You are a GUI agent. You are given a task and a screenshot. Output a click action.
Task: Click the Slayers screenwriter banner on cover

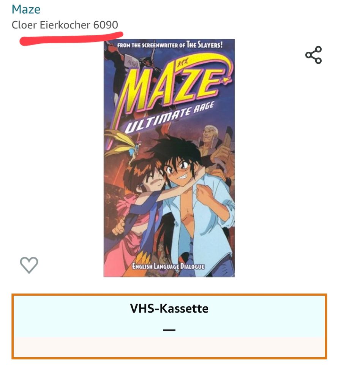(x=170, y=45)
